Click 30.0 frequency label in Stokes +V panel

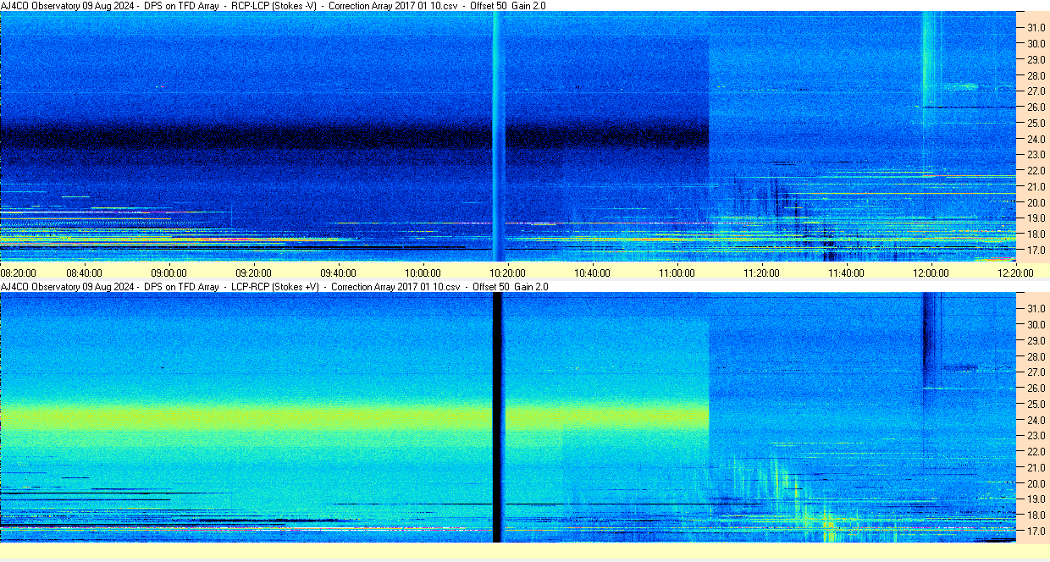click(x=1036, y=324)
